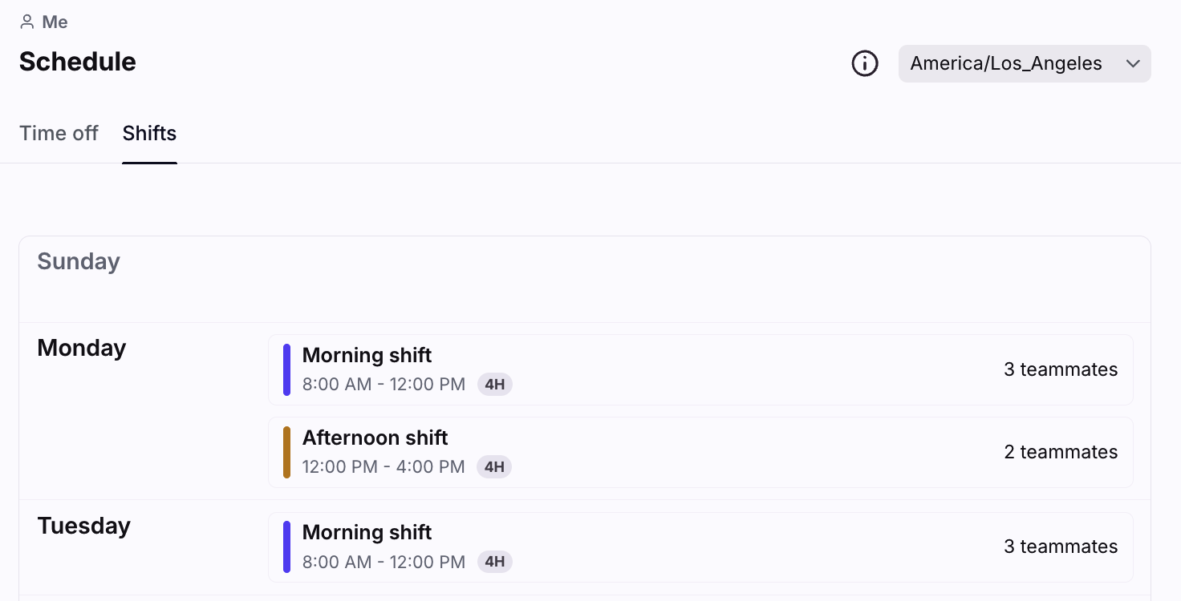The height and width of the screenshot is (601, 1181).
Task: View 3 teammates on Tuesday Morning shift
Action: [1061, 547]
